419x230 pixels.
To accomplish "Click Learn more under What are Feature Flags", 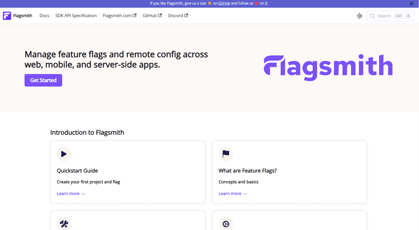I will tap(233, 194).
